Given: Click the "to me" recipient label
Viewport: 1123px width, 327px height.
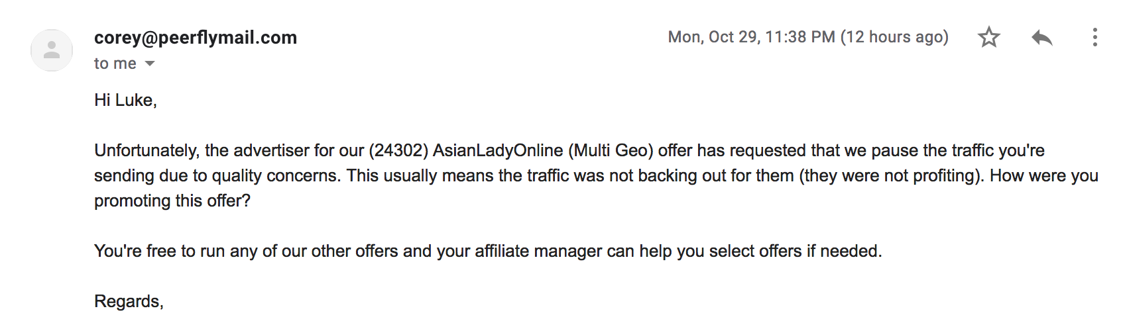Looking at the screenshot, I should point(115,64).
